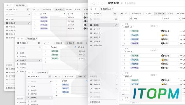
Task: Click 分组 1 grouping button
Action: point(160,14)
